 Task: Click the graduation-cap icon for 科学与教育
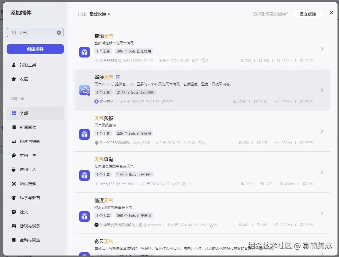point(14,197)
